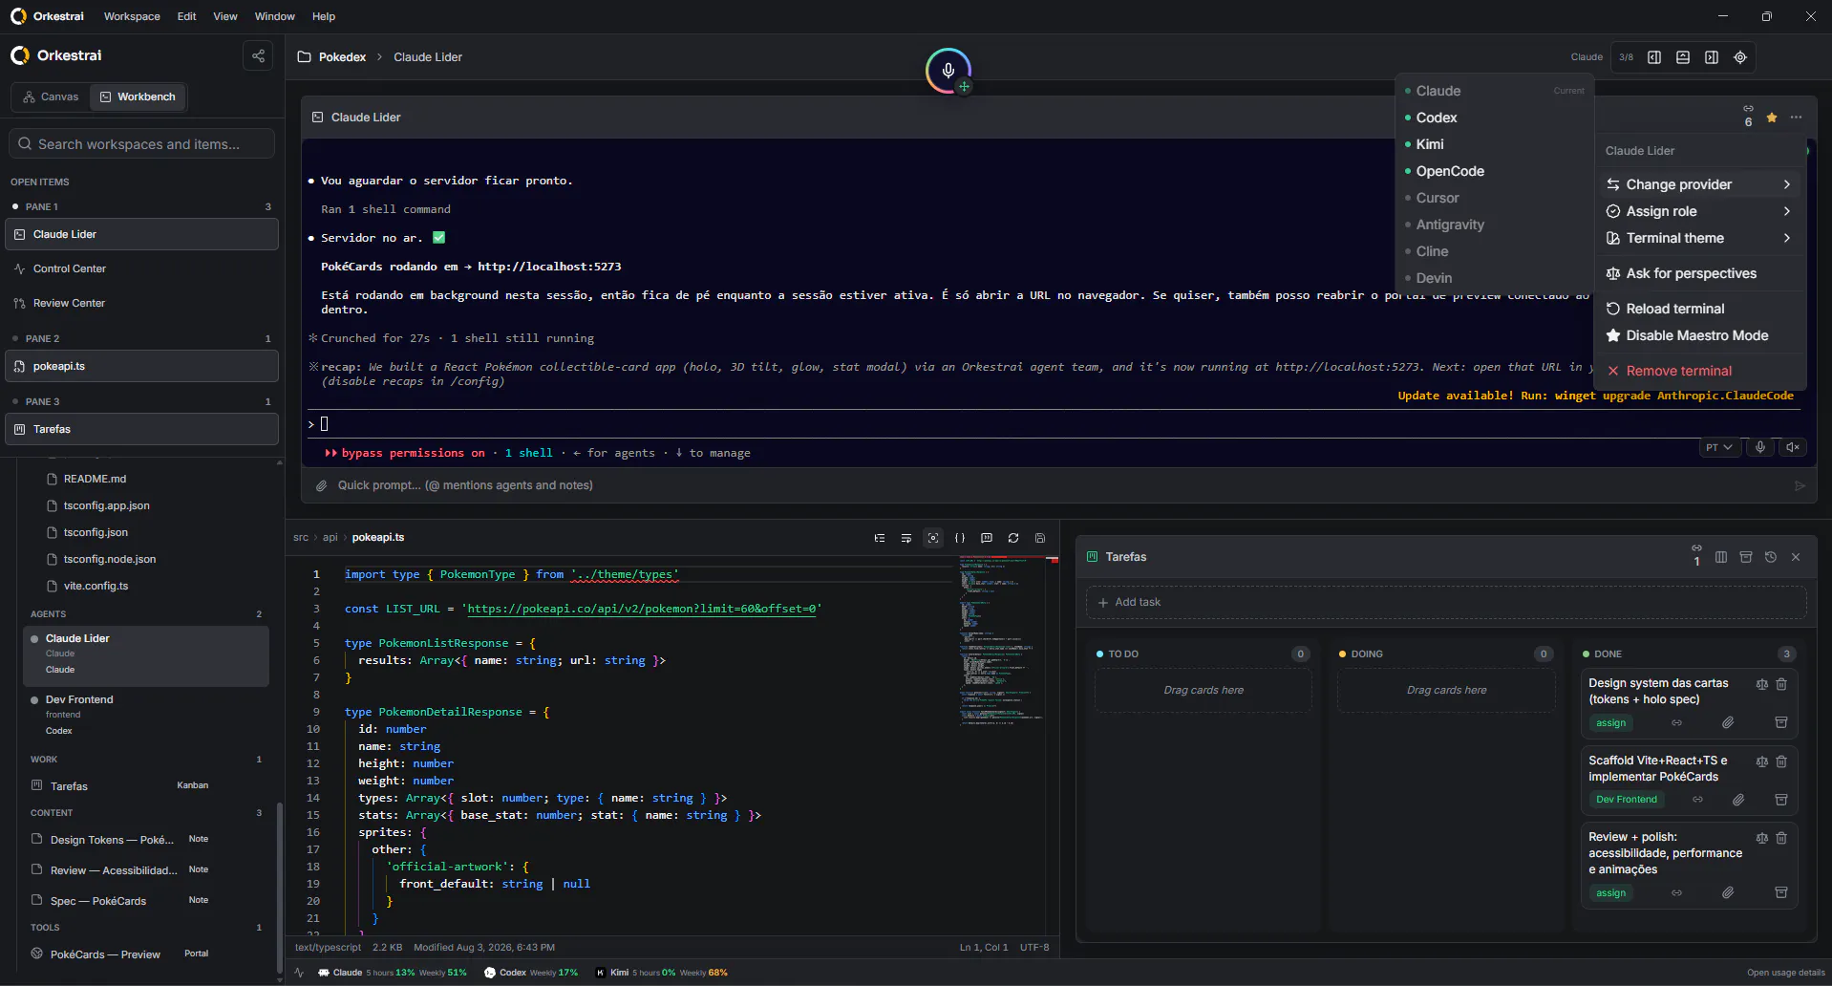Click the Search workspaces and items field

coord(142,144)
